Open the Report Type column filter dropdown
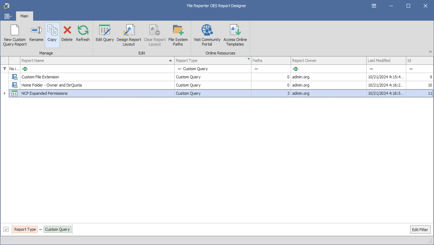This screenshot has width=434, height=245. 249,59
